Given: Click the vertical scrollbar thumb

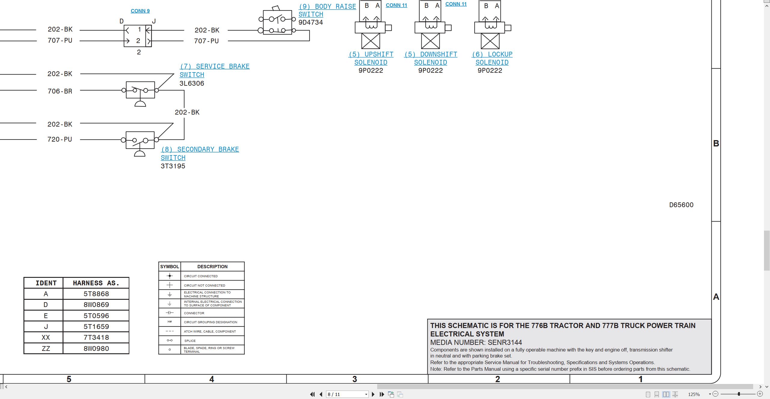Looking at the screenshot, I should tap(767, 250).
